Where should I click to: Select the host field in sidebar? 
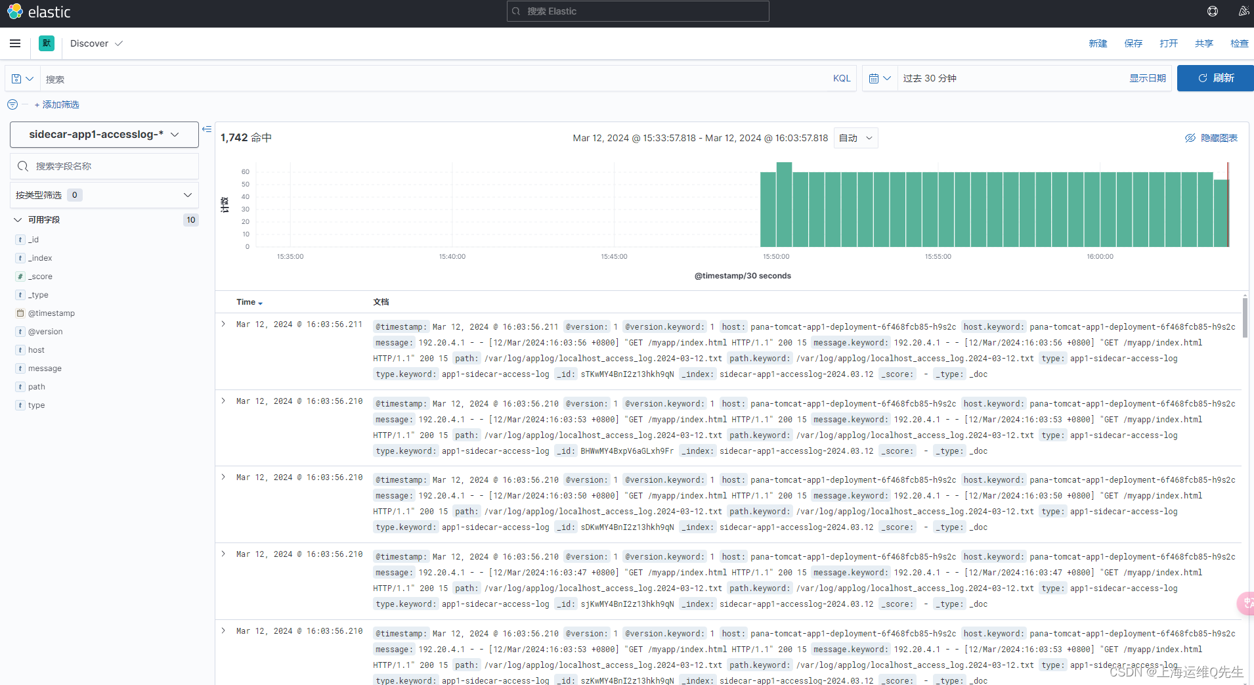tap(36, 350)
